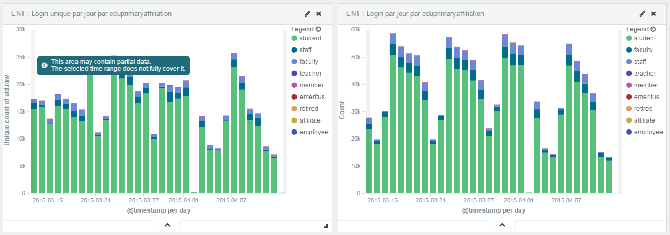The width and height of the screenshot is (670, 235).
Task: Select retired entry in right legend
Action: tap(643, 109)
